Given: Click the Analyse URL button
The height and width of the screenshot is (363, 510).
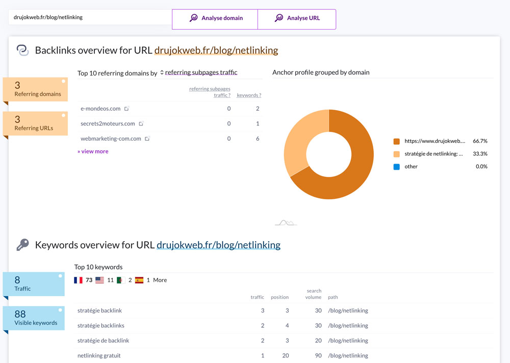Looking at the screenshot, I should click(x=297, y=19).
